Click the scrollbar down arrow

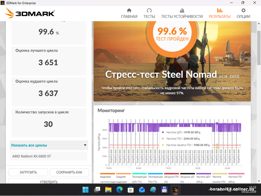point(259,181)
